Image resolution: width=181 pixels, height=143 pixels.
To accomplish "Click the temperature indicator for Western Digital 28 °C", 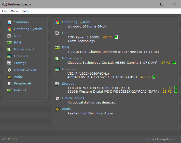I will (x=176, y=91).
